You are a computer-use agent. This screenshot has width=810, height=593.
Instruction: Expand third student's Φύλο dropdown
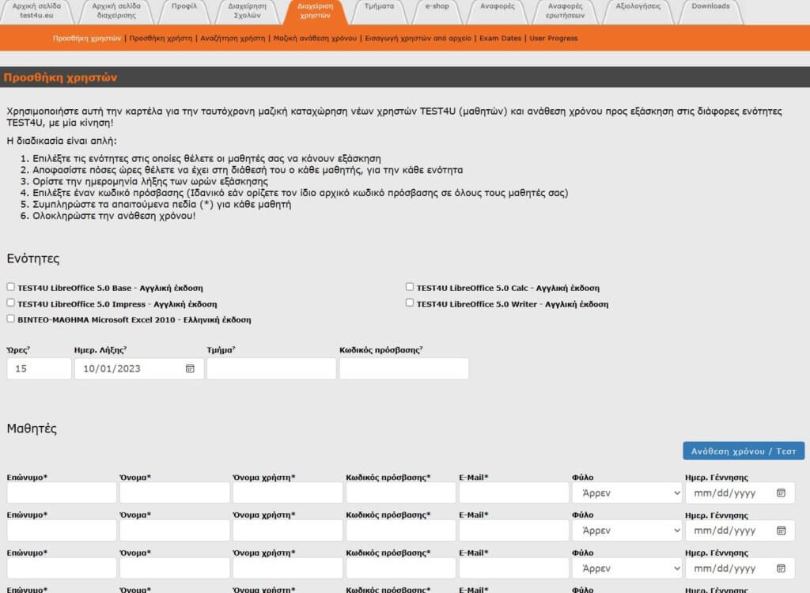click(626, 568)
